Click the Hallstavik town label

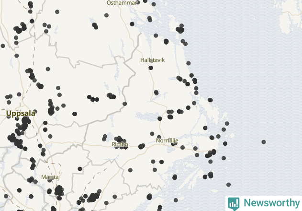point(153,60)
